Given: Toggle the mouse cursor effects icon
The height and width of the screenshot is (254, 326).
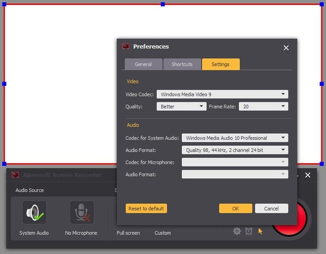Looking at the screenshot, I should tap(260, 231).
